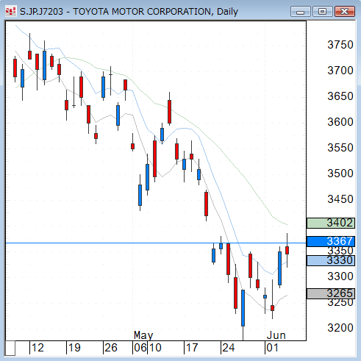The width and height of the screenshot is (361, 361).
Task: Click the 06 date label on time axis
Action: point(140,348)
